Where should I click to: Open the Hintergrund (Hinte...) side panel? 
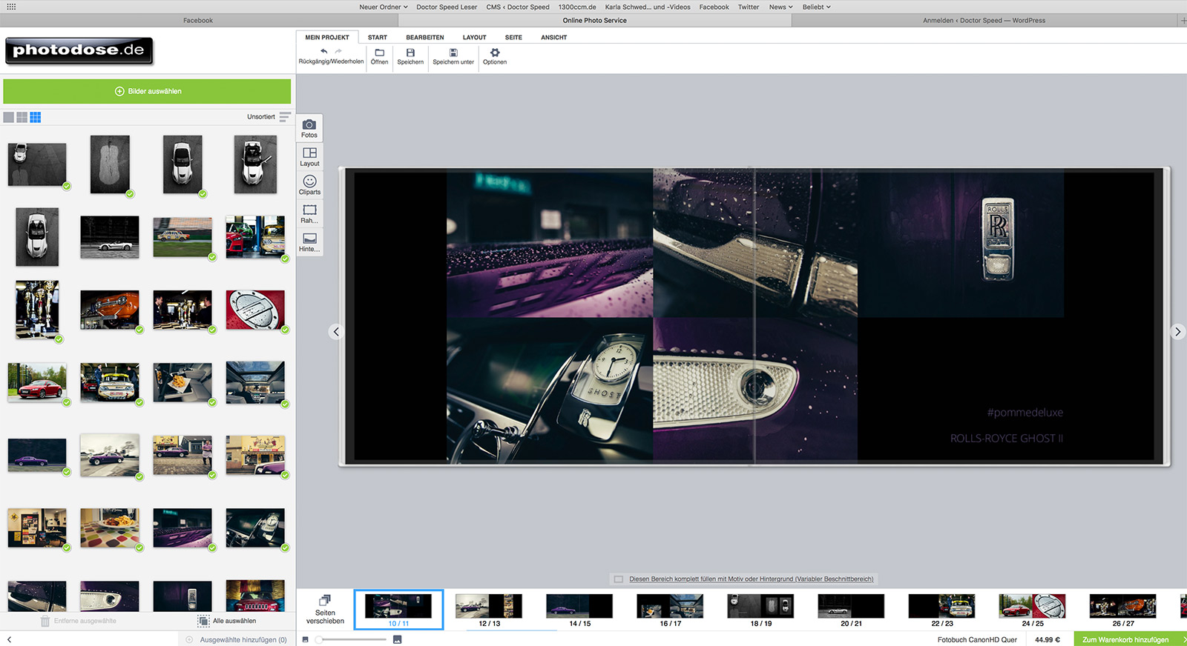click(x=309, y=242)
